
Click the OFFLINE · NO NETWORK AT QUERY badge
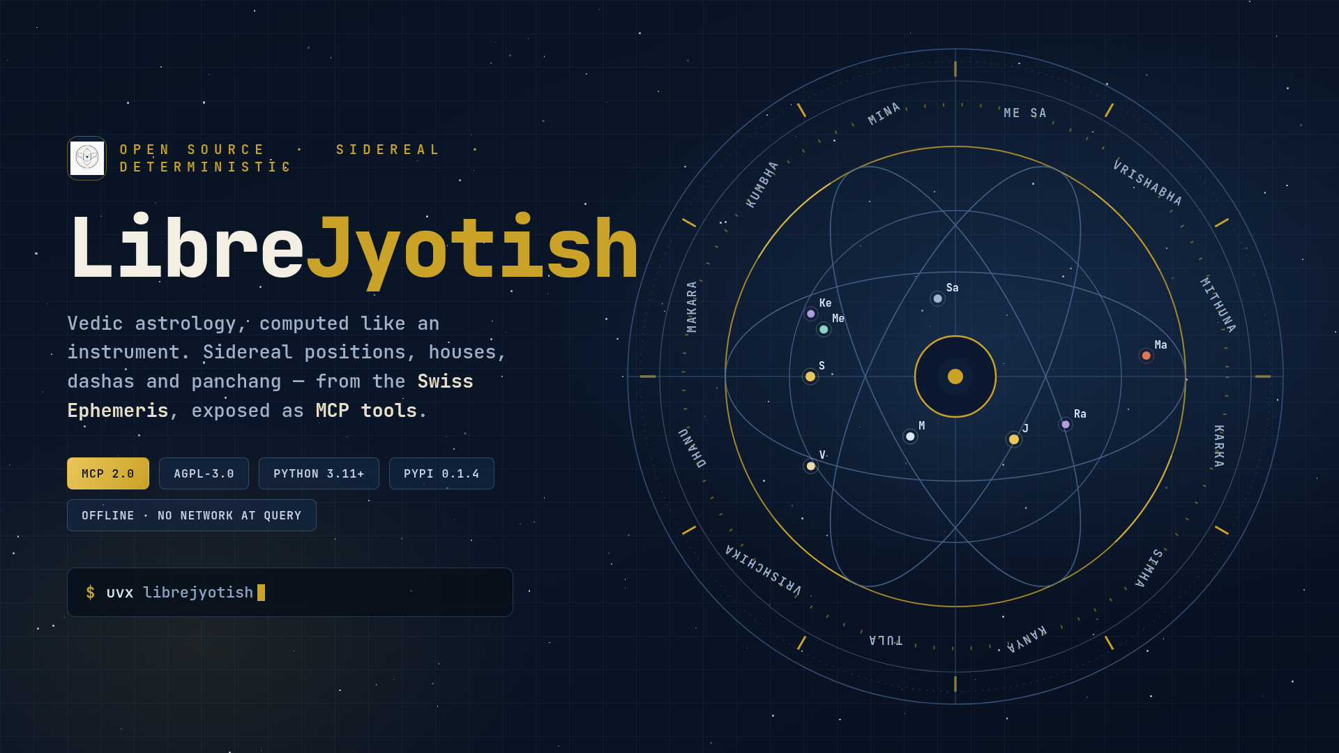192,515
